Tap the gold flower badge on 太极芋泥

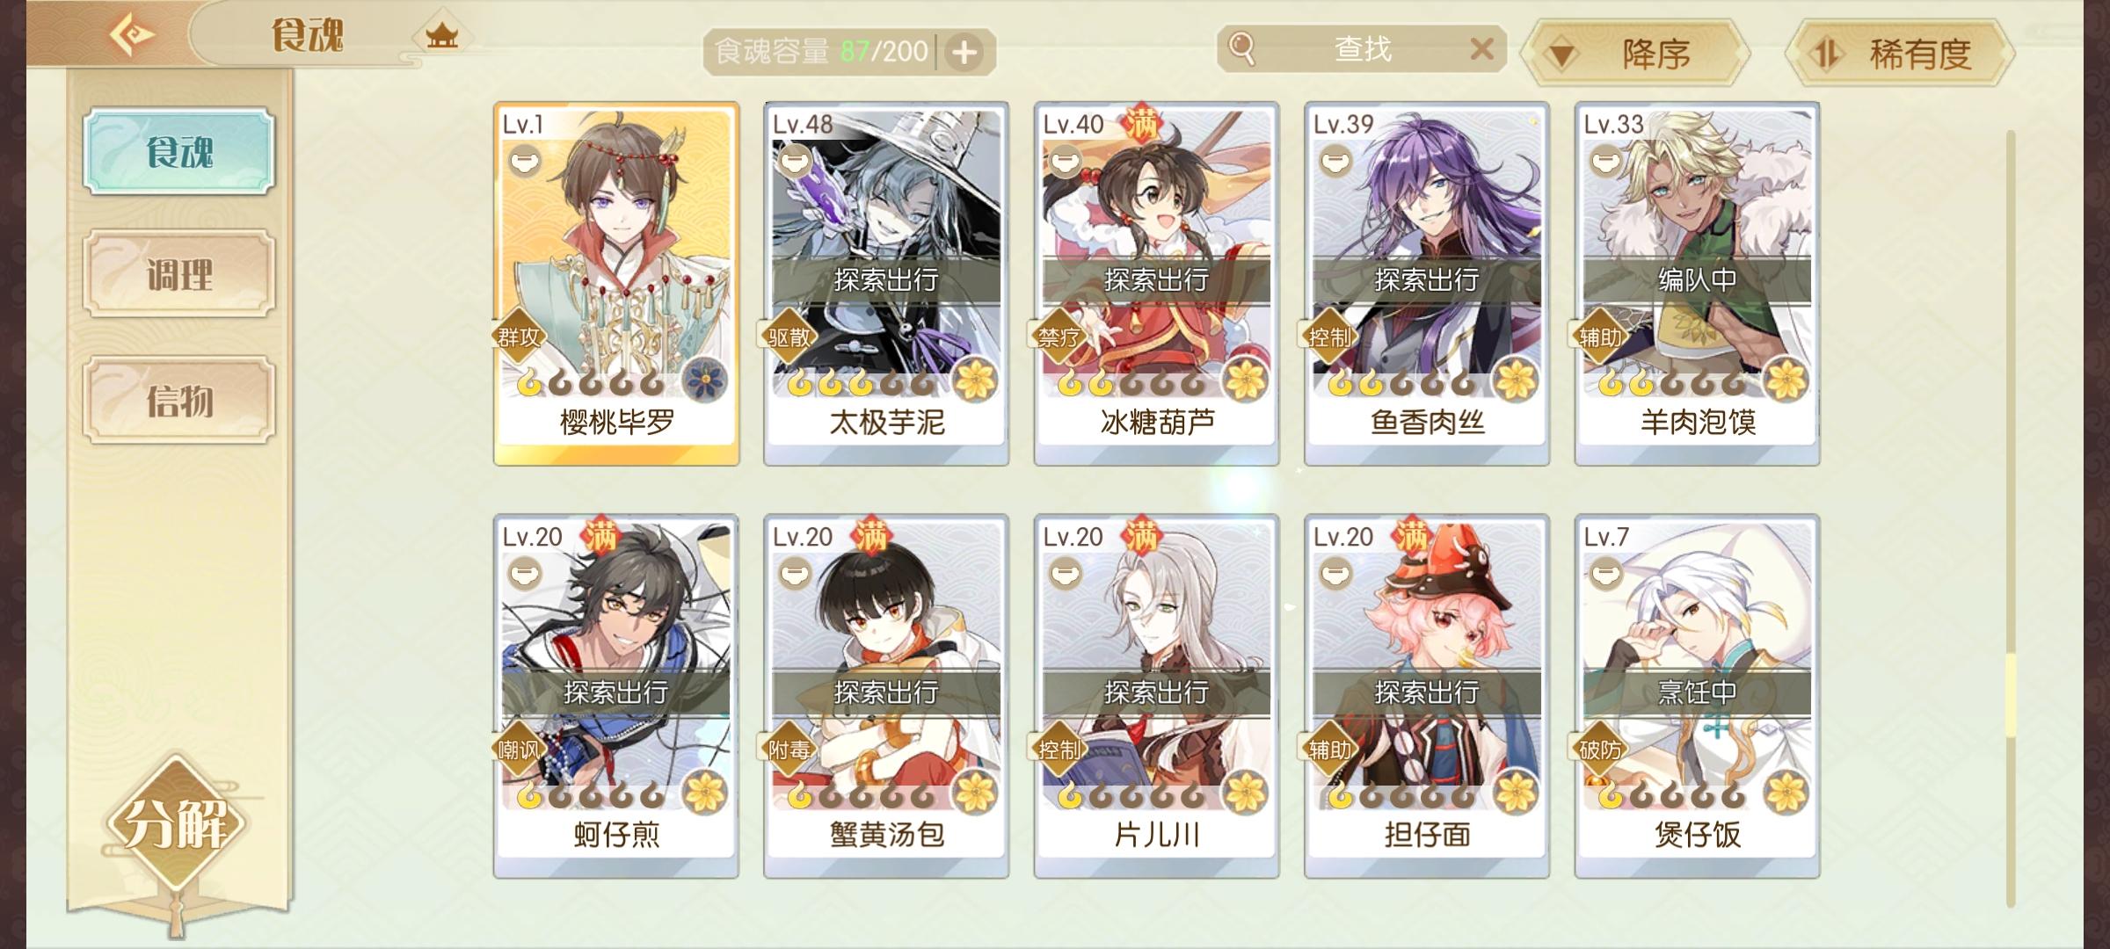pyautogui.click(x=974, y=380)
